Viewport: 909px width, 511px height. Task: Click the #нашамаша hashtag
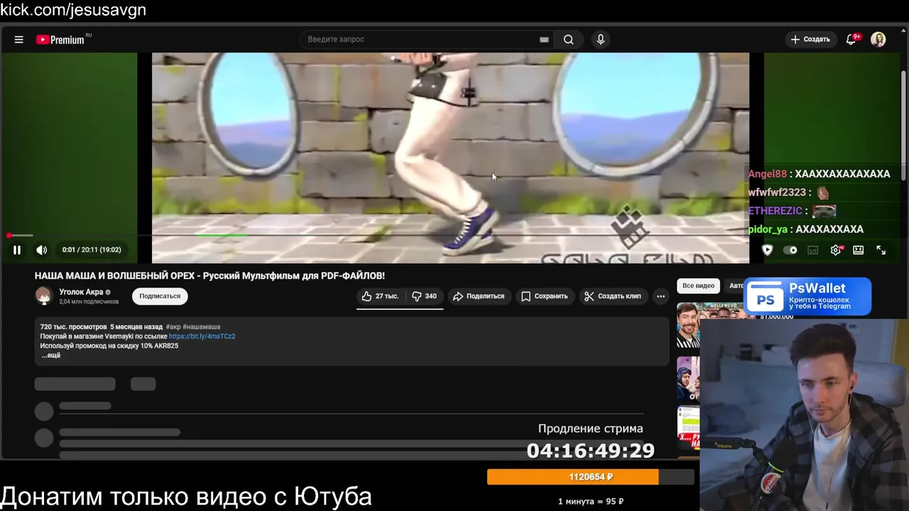point(201,327)
